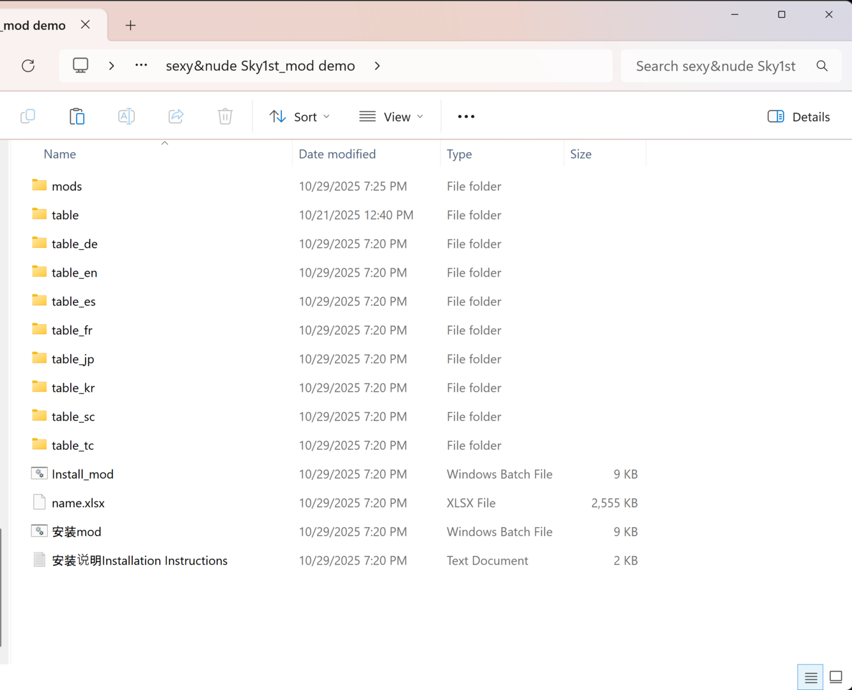852x690 pixels.
Task: Sort by the Date modified column header
Action: pyautogui.click(x=337, y=154)
